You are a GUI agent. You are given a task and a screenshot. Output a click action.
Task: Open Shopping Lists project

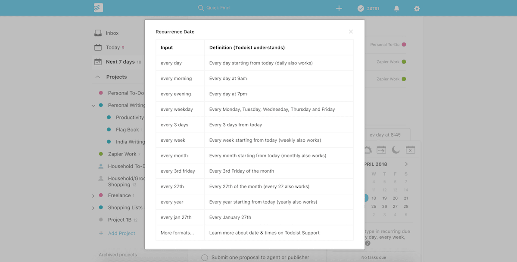coord(125,207)
